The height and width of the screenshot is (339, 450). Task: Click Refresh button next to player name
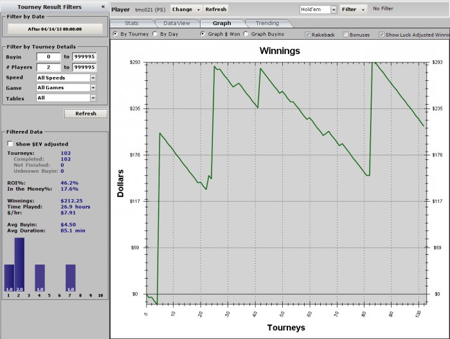pos(216,10)
